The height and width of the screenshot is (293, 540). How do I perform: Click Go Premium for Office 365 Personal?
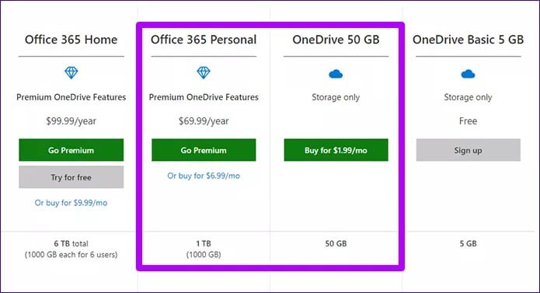(204, 150)
